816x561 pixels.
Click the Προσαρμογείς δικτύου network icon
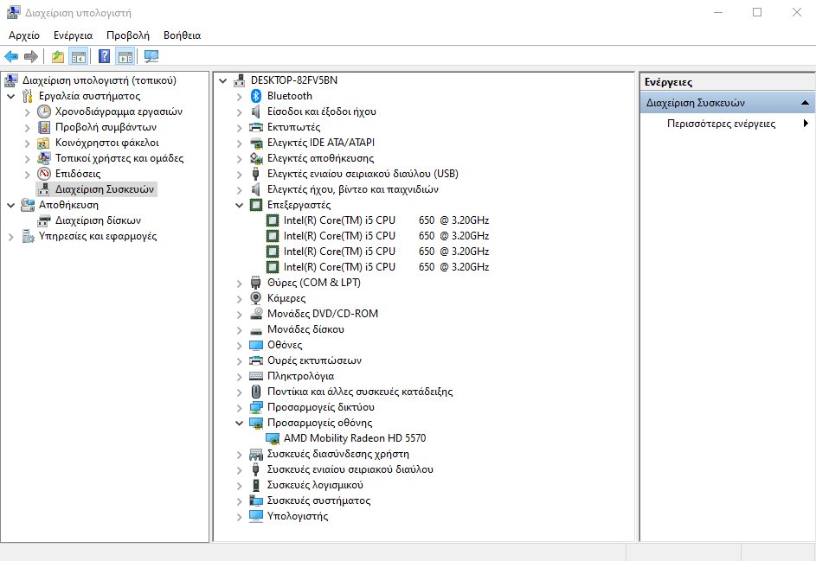255,407
